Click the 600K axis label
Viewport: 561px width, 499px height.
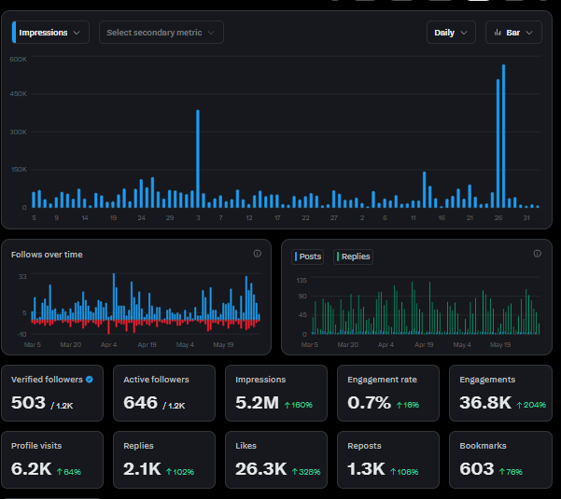coord(18,60)
